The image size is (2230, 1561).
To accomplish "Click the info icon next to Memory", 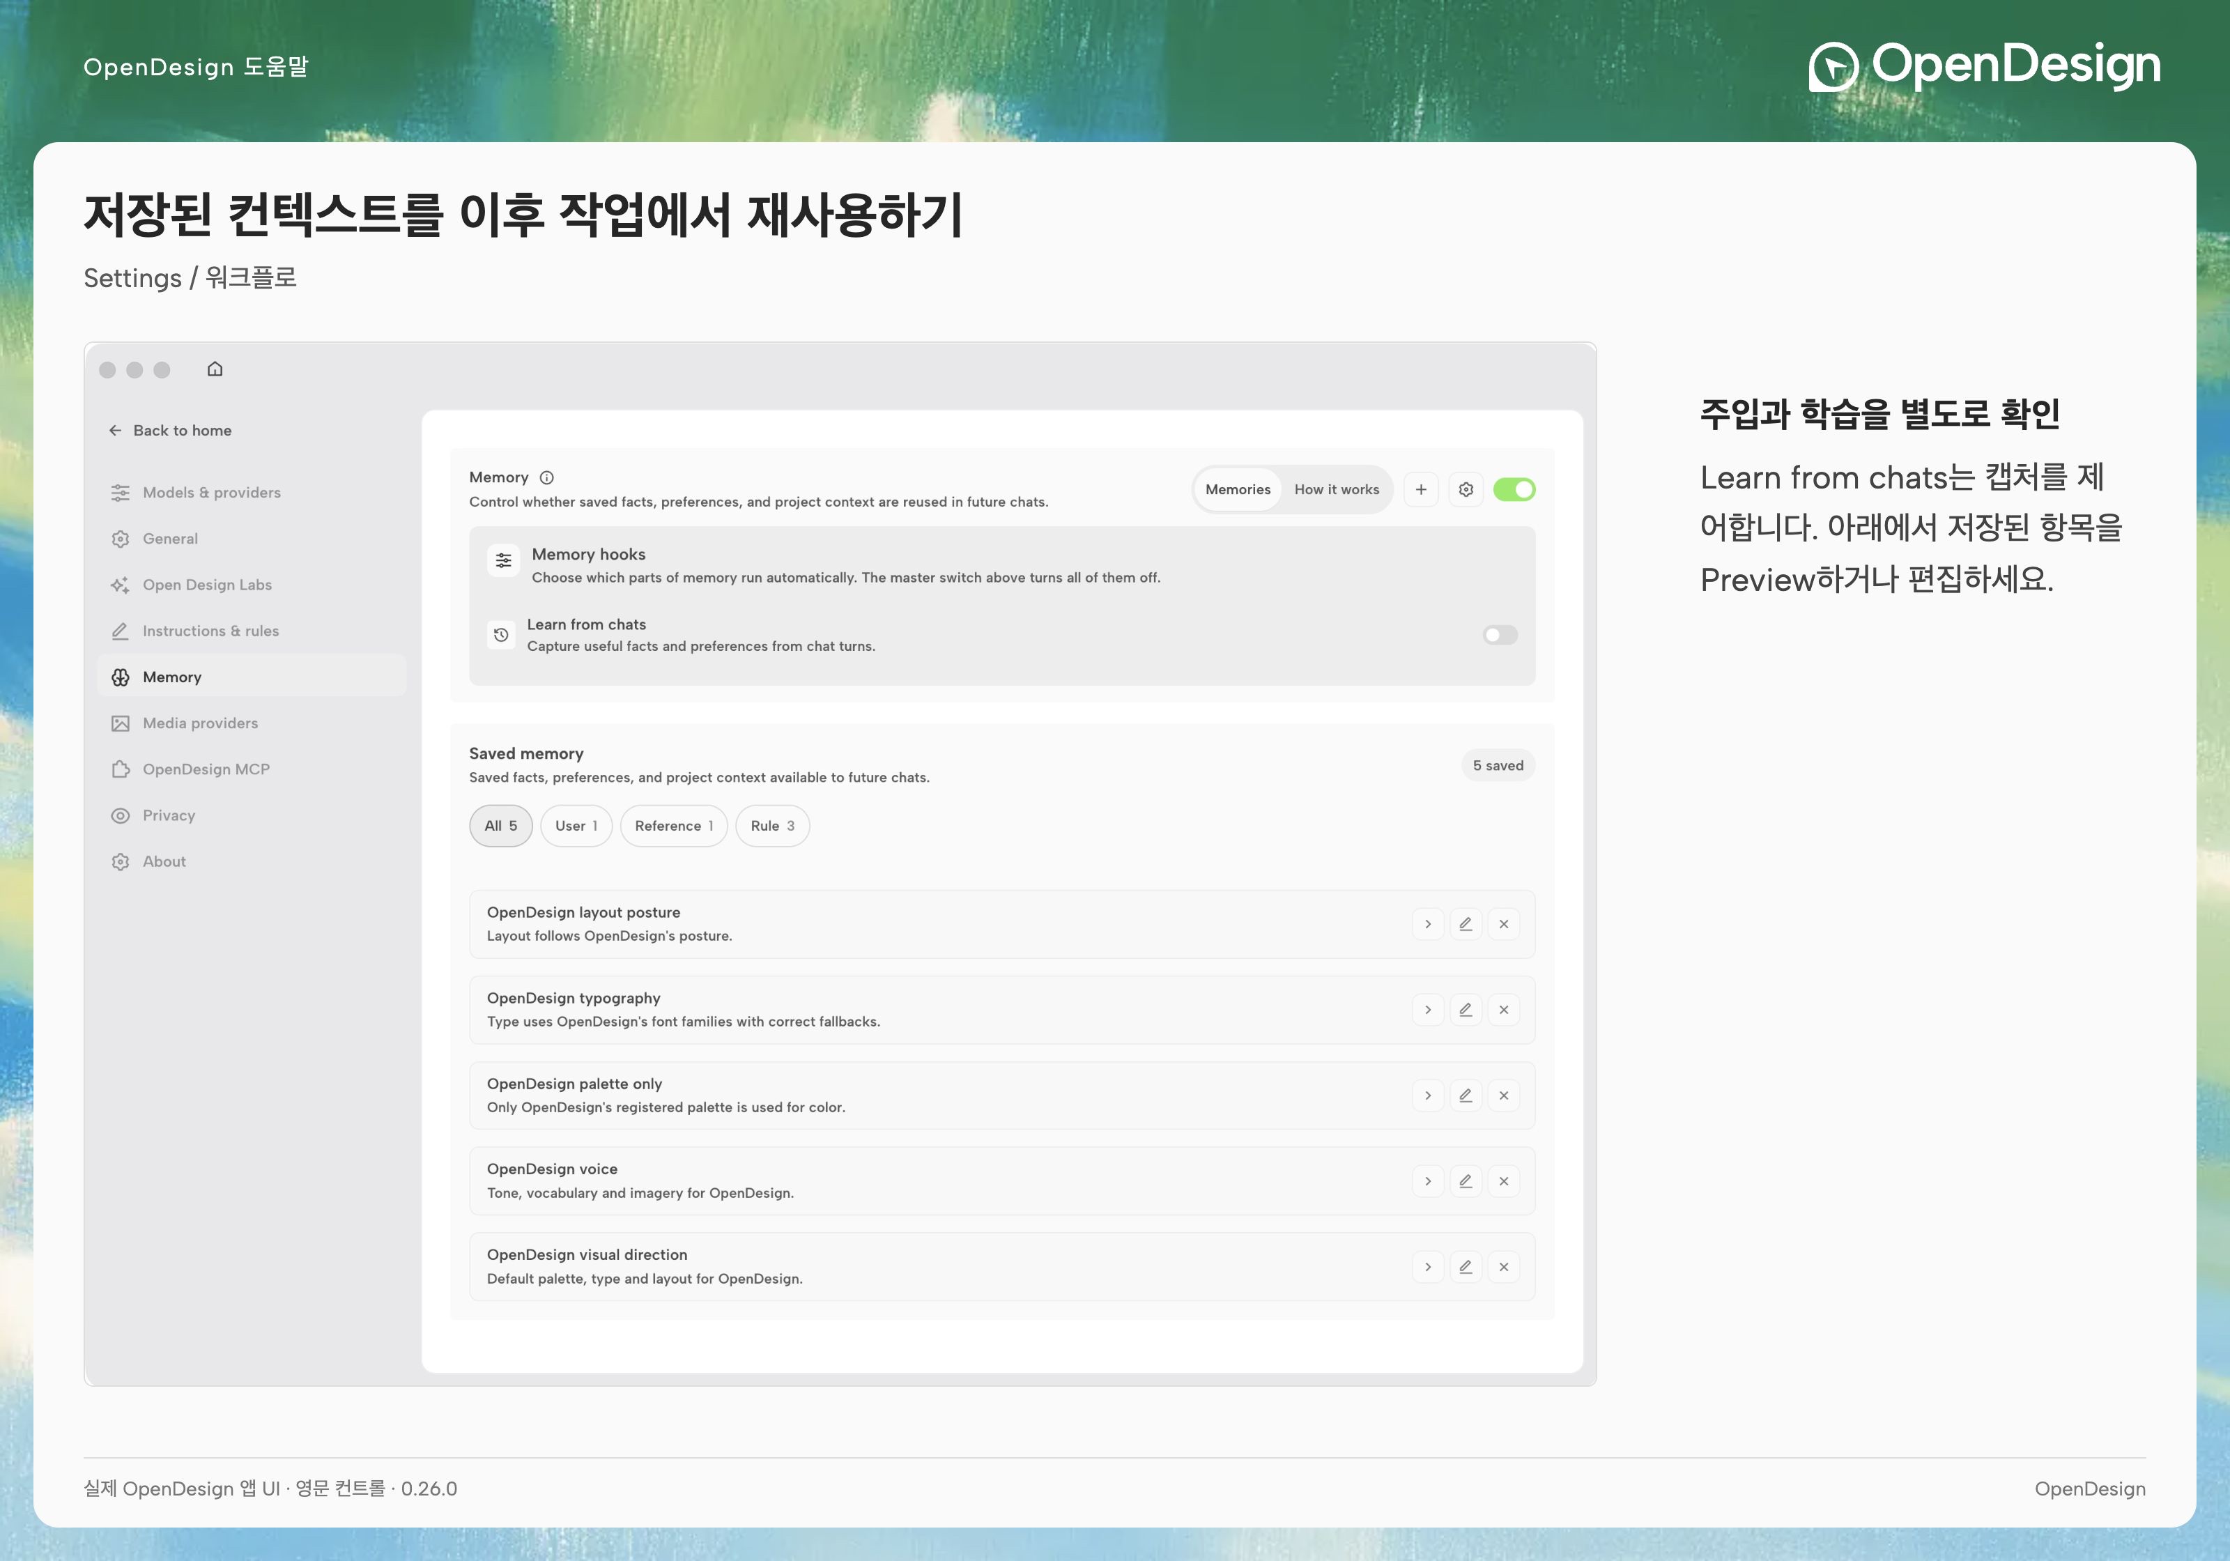I will [x=547, y=477].
